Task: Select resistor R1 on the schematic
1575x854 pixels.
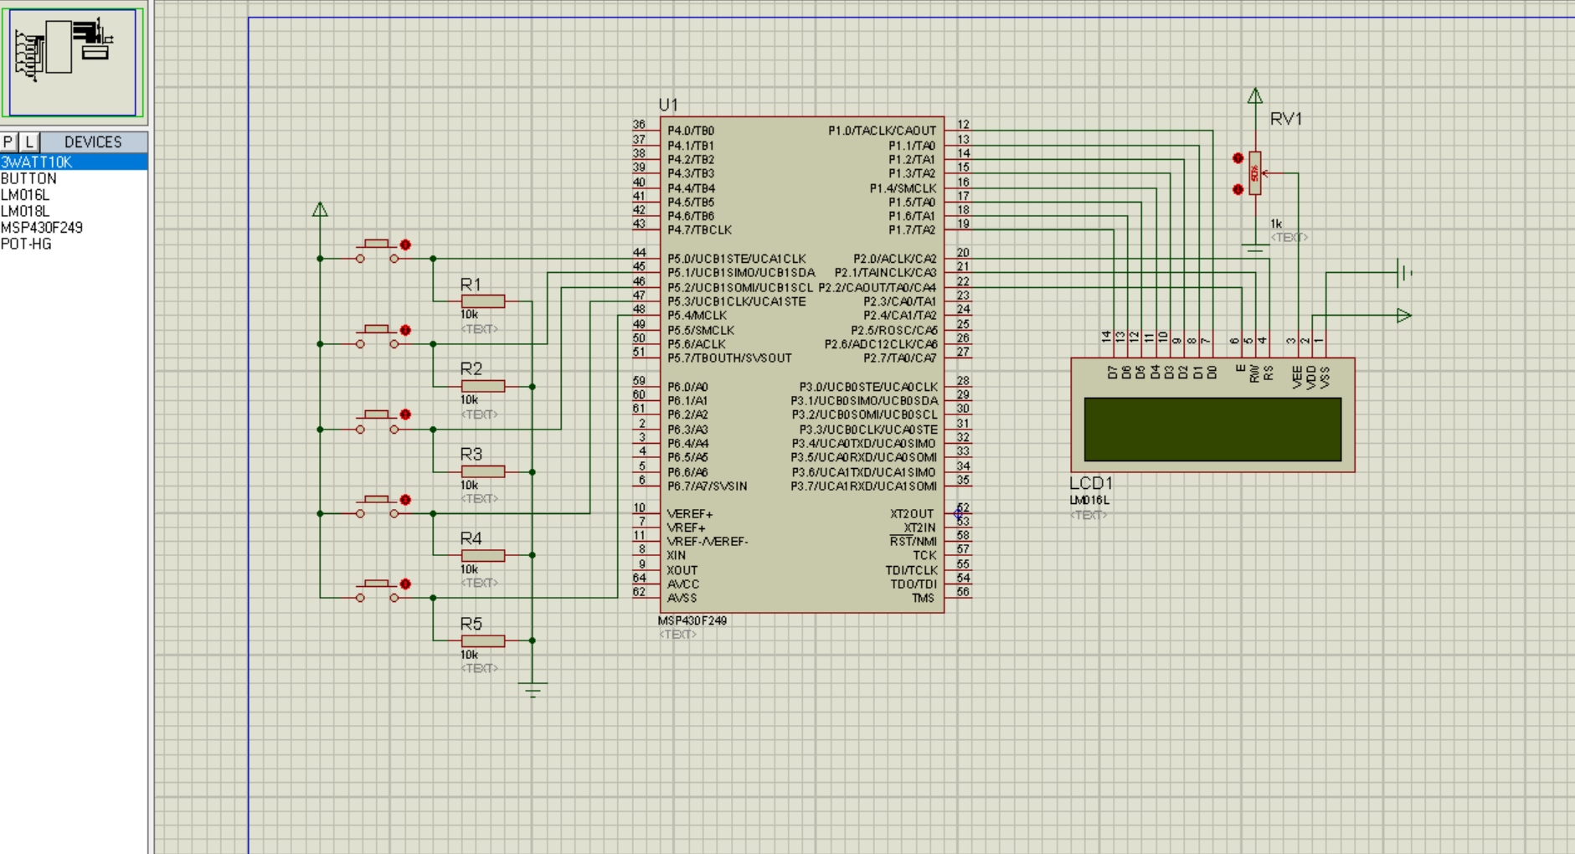Action: pos(482,301)
